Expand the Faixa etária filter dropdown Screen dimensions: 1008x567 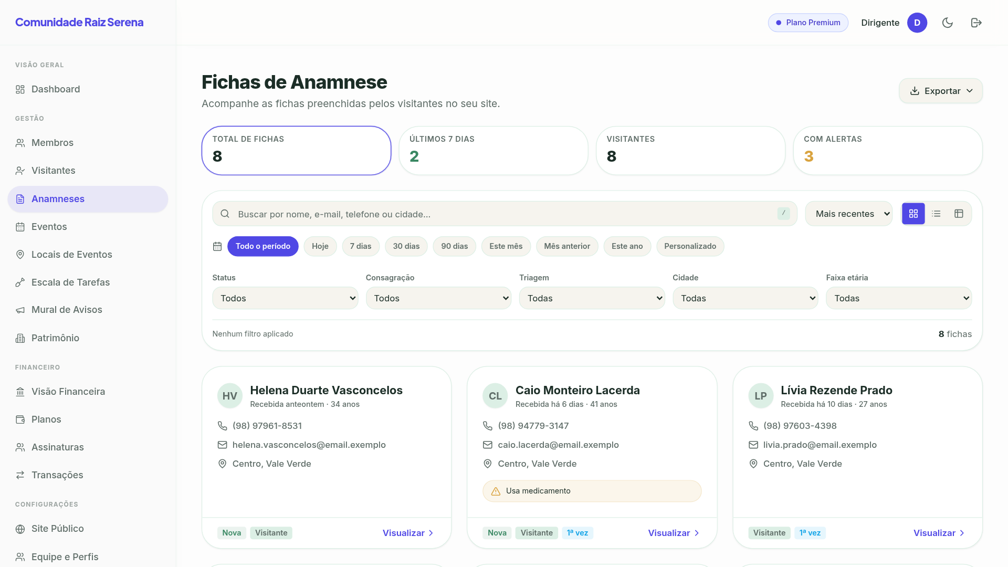(899, 298)
